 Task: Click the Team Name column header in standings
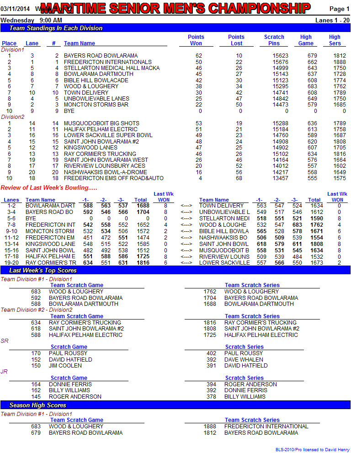80,43
